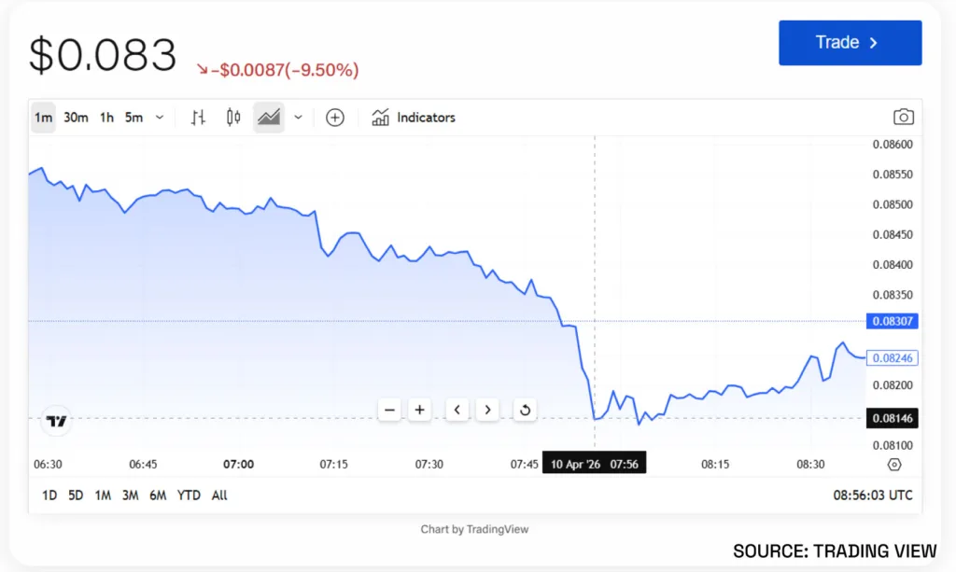
Task: Zoom in using the plus icon
Action: click(x=419, y=410)
